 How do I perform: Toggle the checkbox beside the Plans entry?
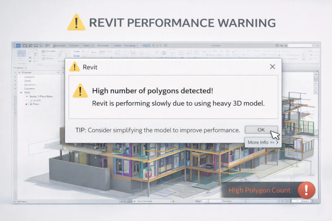coord(29,104)
